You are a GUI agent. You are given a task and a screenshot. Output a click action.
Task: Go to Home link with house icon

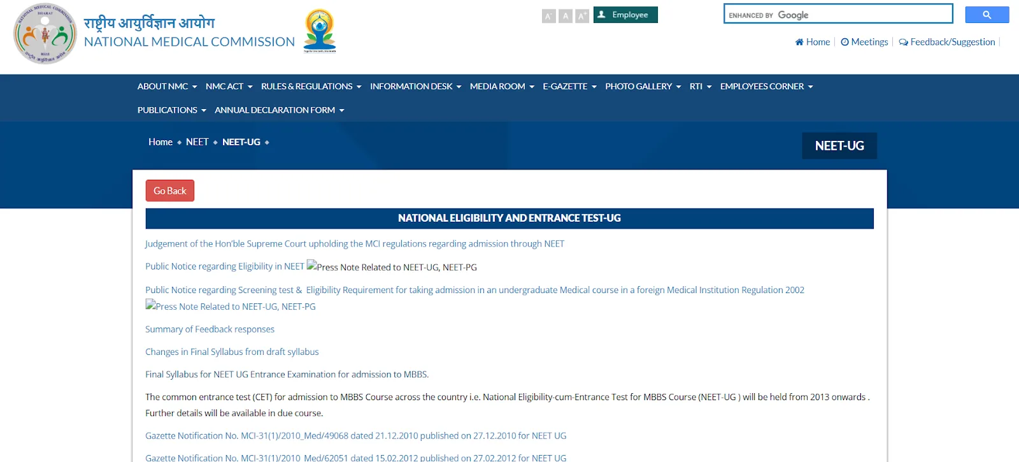point(813,42)
